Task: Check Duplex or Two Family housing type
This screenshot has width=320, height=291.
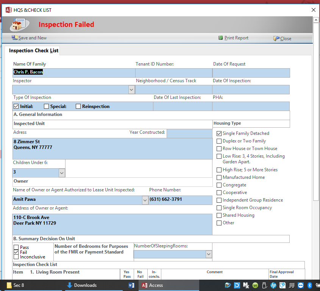Action: click(x=219, y=141)
